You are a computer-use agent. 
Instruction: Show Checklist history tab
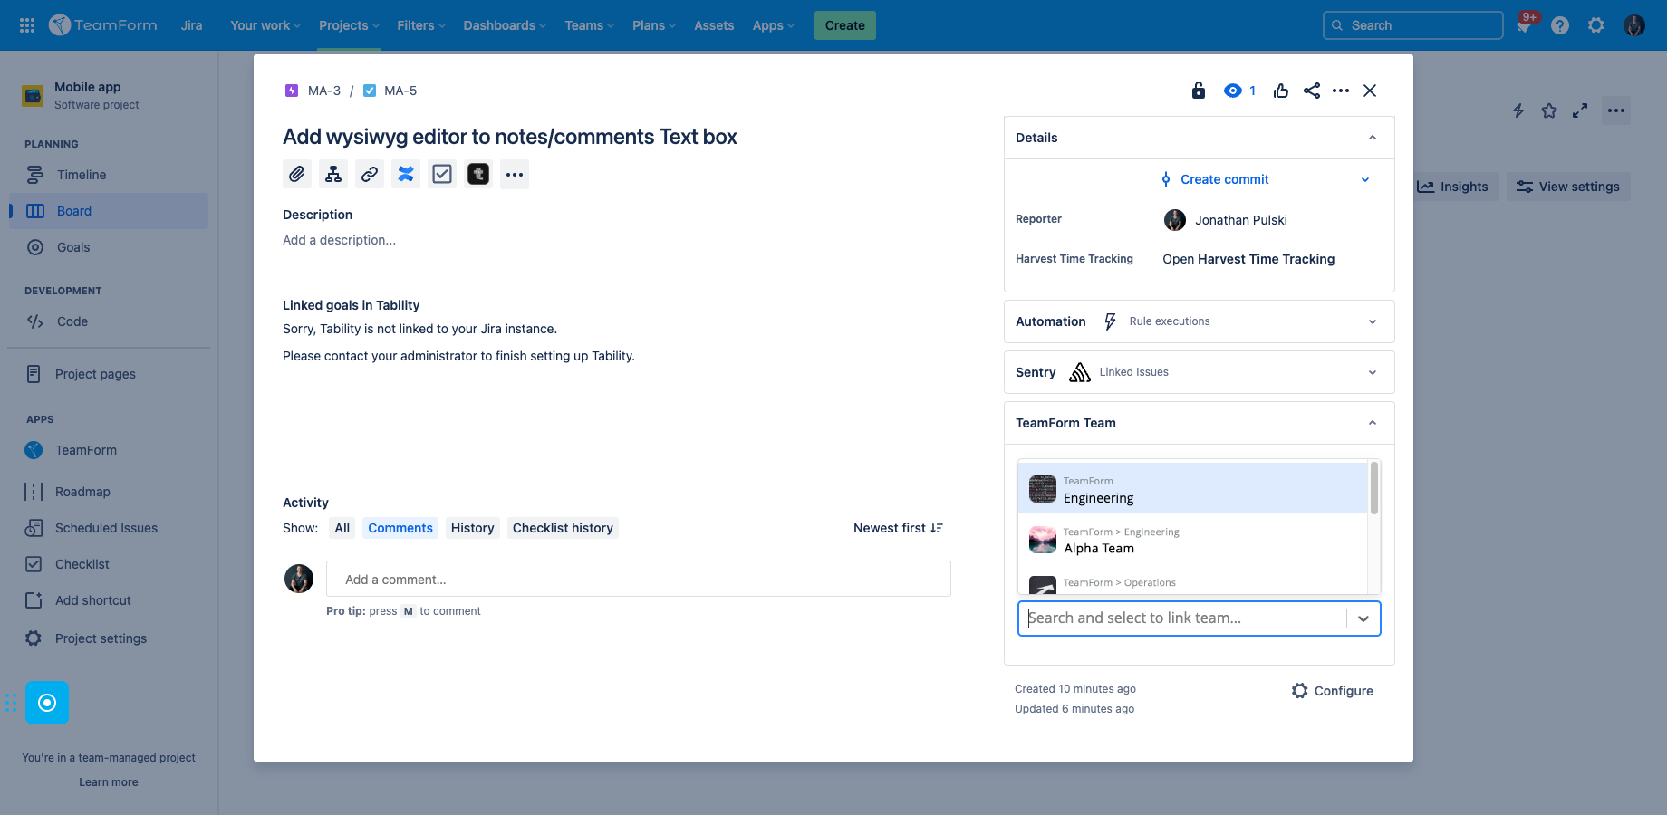tap(563, 528)
